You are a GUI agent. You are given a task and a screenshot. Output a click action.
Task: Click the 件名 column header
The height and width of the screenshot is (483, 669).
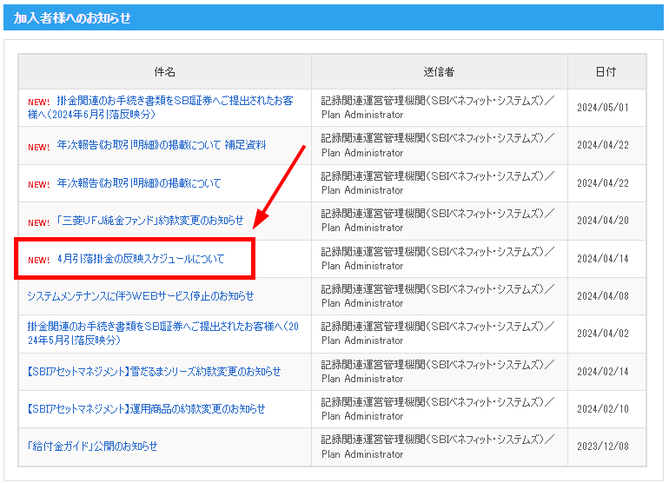point(165,72)
